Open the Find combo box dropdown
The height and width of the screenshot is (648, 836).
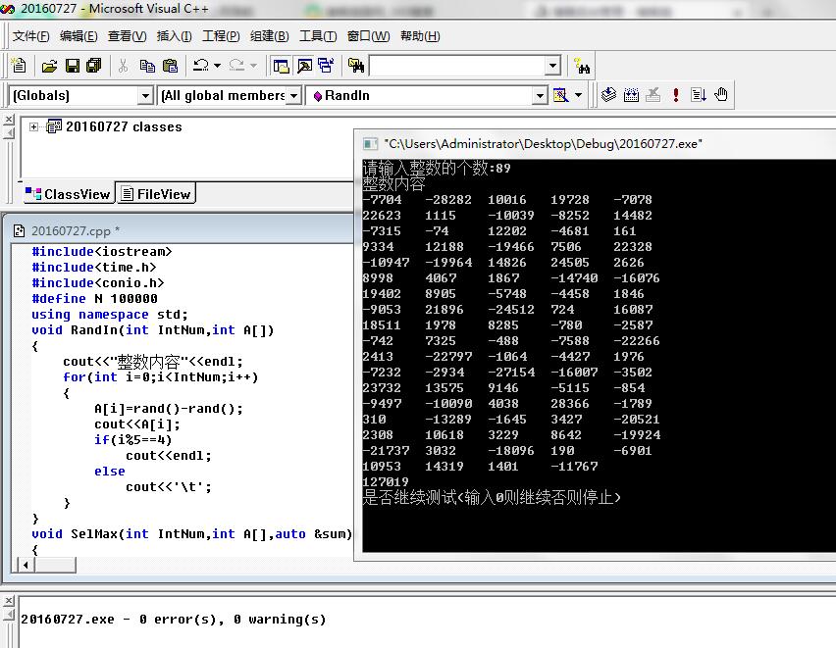[x=552, y=66]
